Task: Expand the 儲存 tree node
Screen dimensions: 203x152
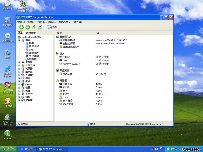Action: tap(19, 78)
